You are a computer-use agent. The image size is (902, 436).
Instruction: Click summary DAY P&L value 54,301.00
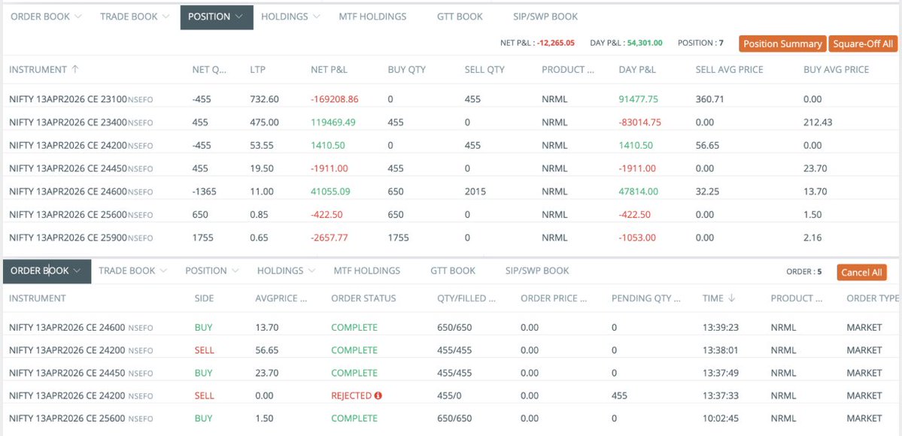pos(644,43)
